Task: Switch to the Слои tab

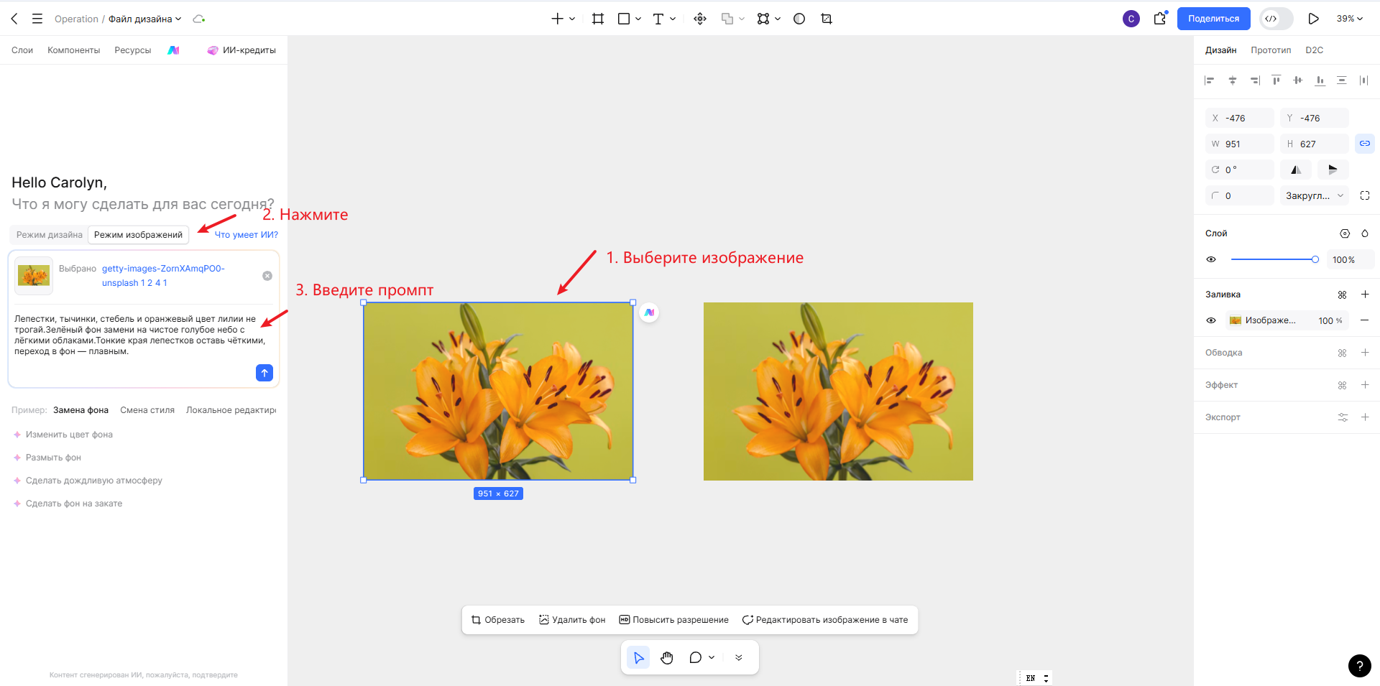Action: tap(22, 50)
